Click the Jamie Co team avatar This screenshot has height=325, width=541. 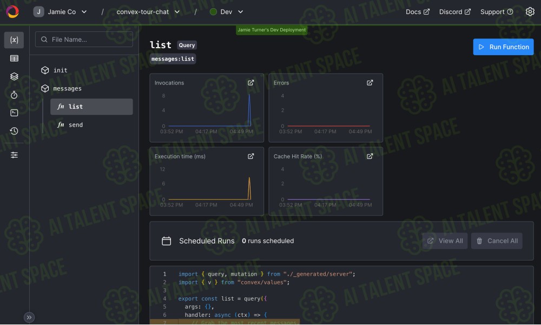pyautogui.click(x=38, y=12)
